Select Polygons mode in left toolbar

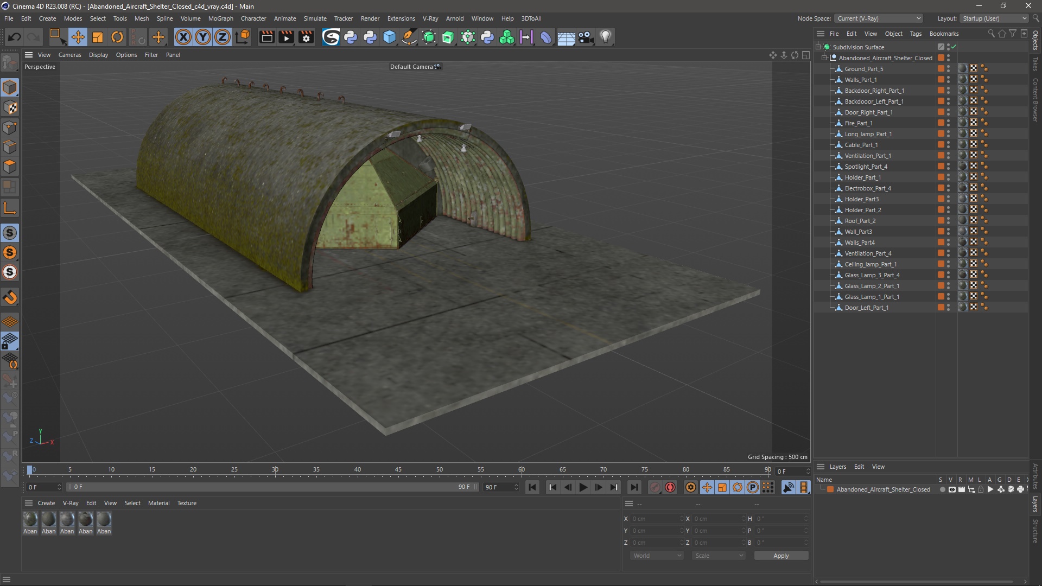(x=10, y=166)
